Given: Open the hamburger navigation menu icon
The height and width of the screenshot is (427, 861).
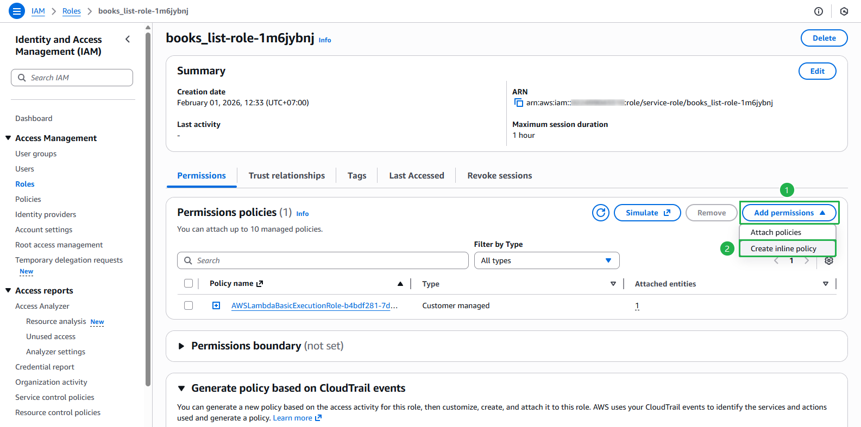Looking at the screenshot, I should 17,11.
